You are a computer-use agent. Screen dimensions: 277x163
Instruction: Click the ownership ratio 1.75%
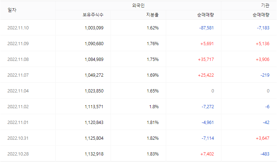pos(152,59)
